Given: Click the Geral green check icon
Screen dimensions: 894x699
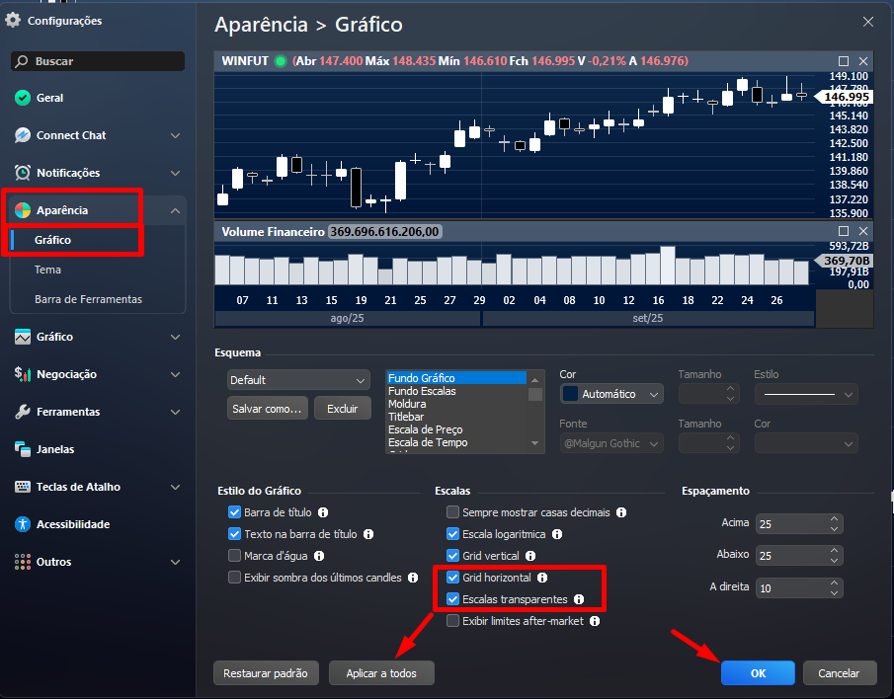Looking at the screenshot, I should coord(23,98).
